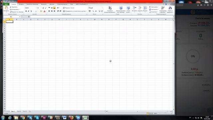Open Merge and Center dropdown arrow
This screenshot has width=213, height=120.
[87, 11]
